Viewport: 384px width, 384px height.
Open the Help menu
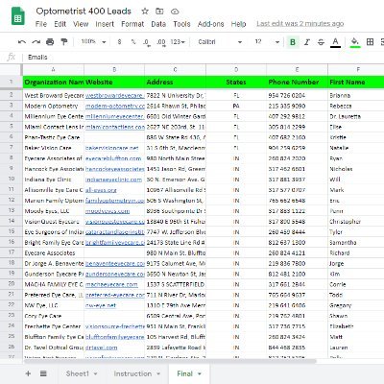click(x=238, y=24)
